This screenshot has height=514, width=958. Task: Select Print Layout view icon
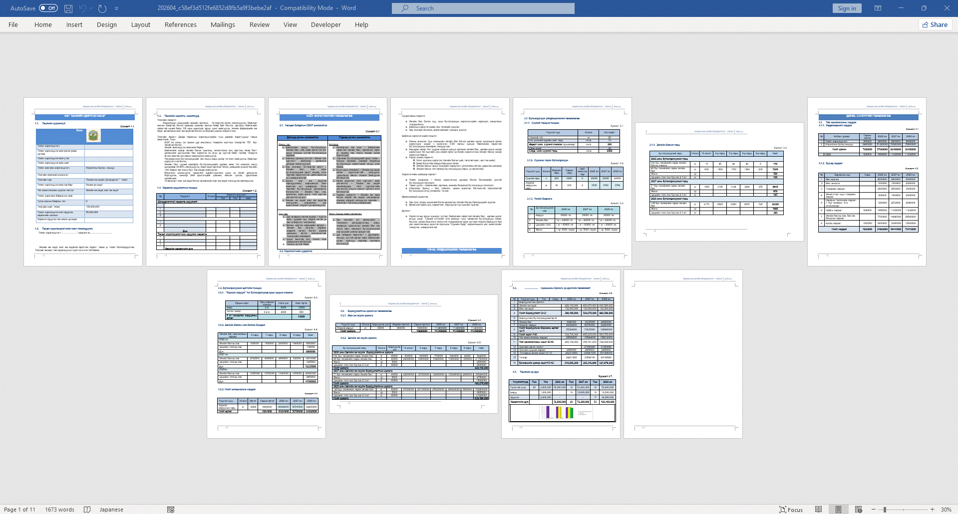tap(838, 510)
